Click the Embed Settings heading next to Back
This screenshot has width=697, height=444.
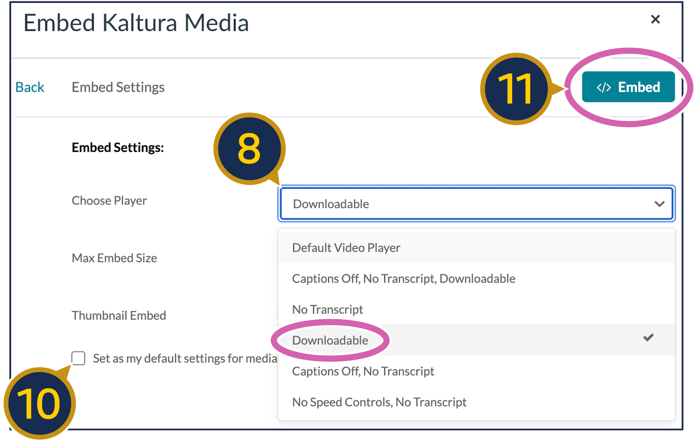[118, 87]
